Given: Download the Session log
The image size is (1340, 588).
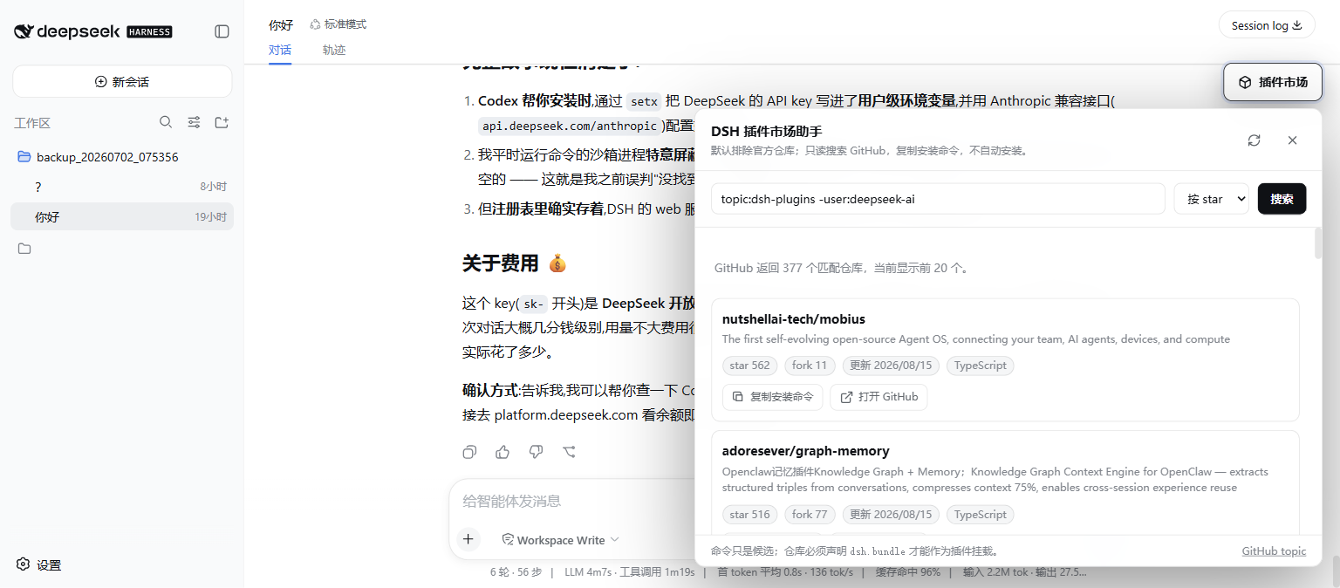Looking at the screenshot, I should [x=1266, y=25].
